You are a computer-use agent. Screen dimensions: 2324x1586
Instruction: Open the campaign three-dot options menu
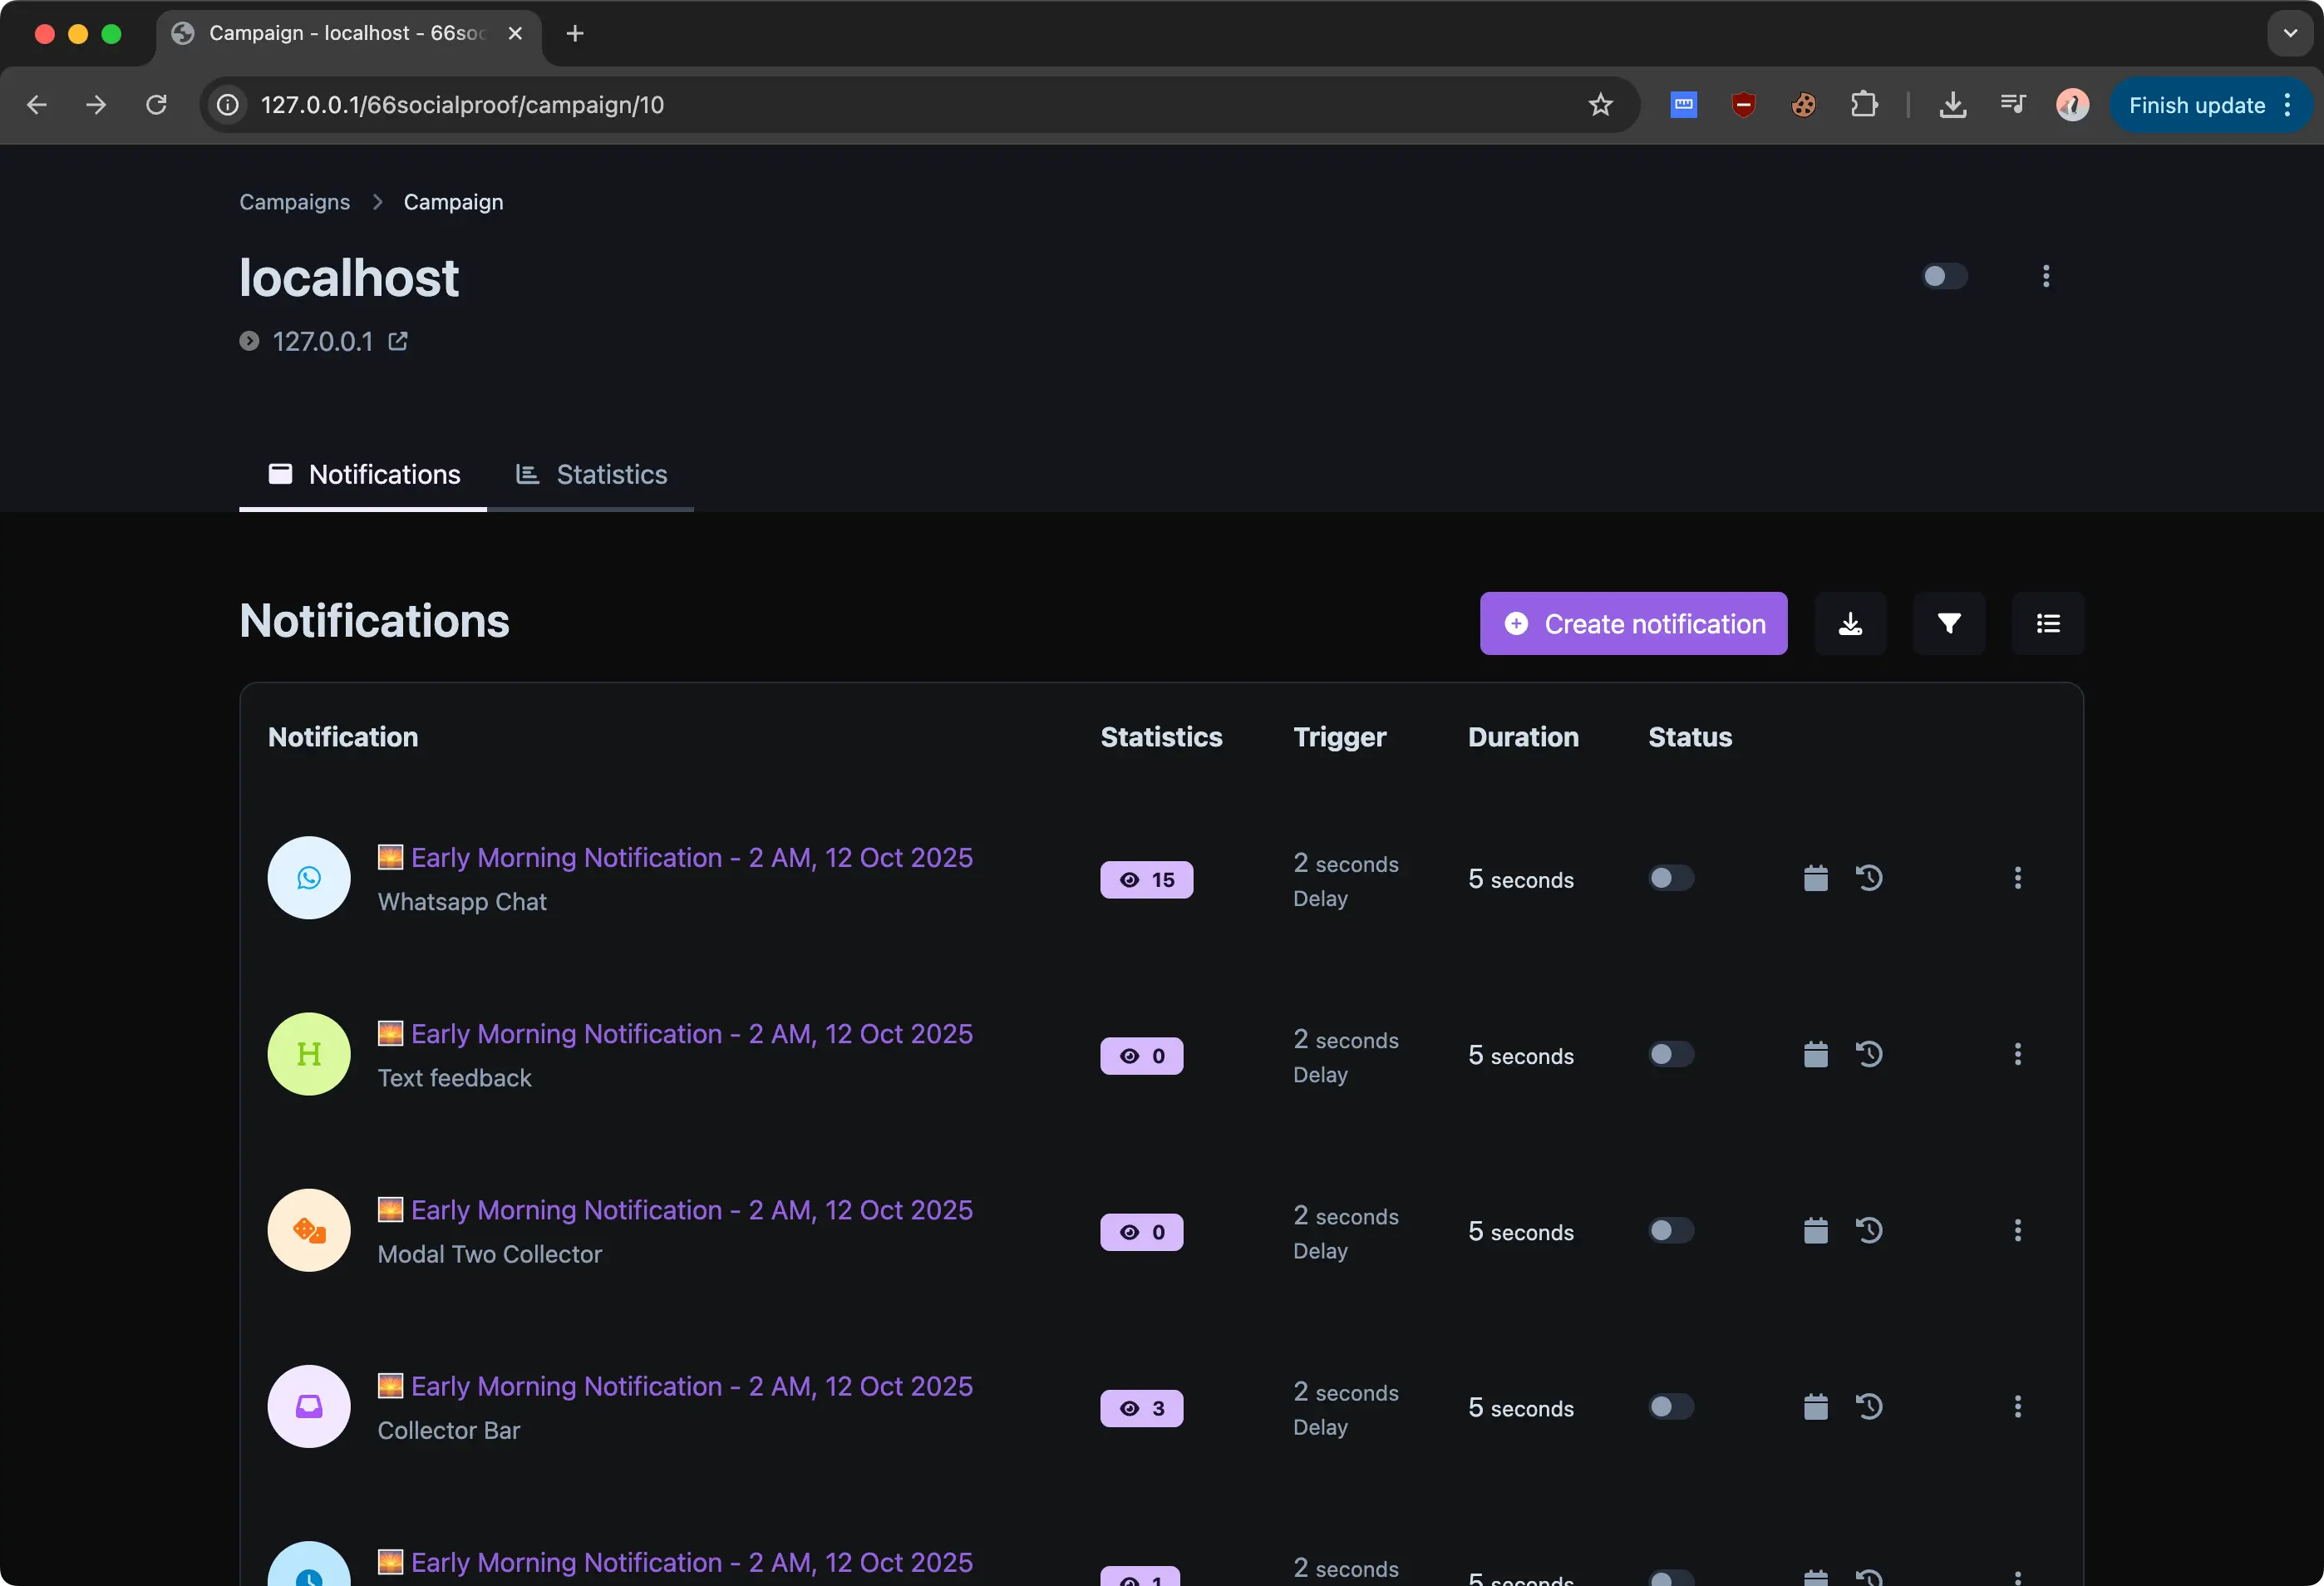(2045, 277)
